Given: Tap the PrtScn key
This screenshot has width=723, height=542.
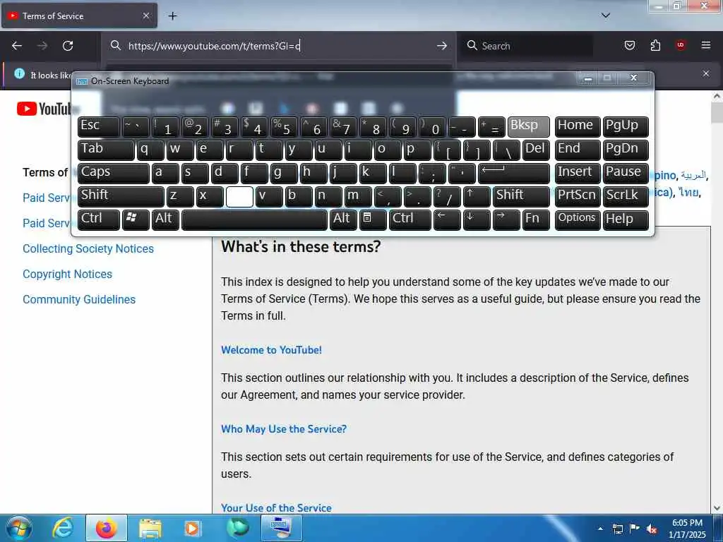Looking at the screenshot, I should [x=578, y=196].
